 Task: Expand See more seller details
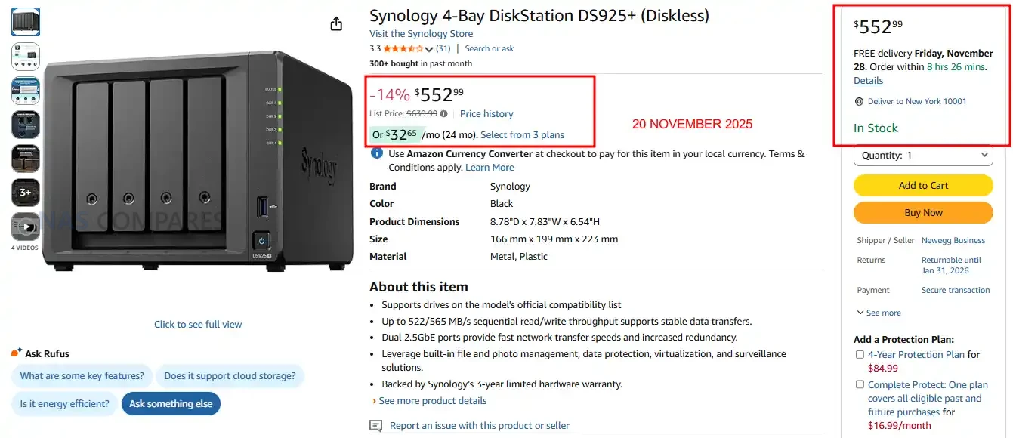coord(879,313)
